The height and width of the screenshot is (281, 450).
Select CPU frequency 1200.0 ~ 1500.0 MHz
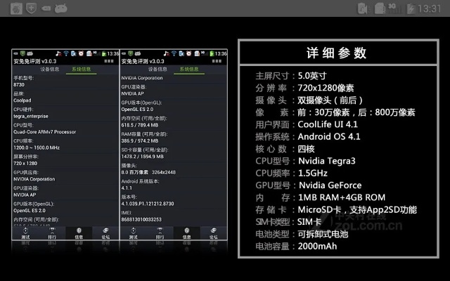click(37, 148)
